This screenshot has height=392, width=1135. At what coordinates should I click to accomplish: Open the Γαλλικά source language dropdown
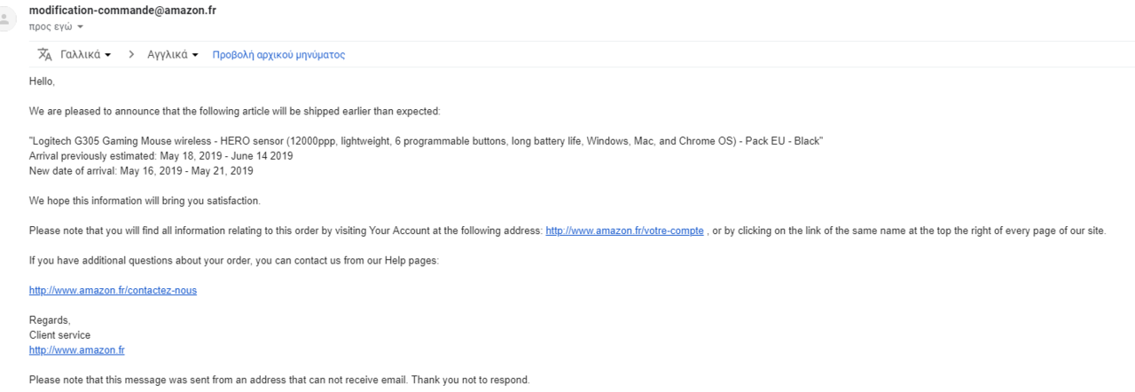pos(86,54)
